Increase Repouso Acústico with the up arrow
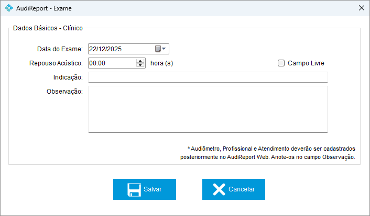This screenshot has width=370, height=216. tap(140, 61)
